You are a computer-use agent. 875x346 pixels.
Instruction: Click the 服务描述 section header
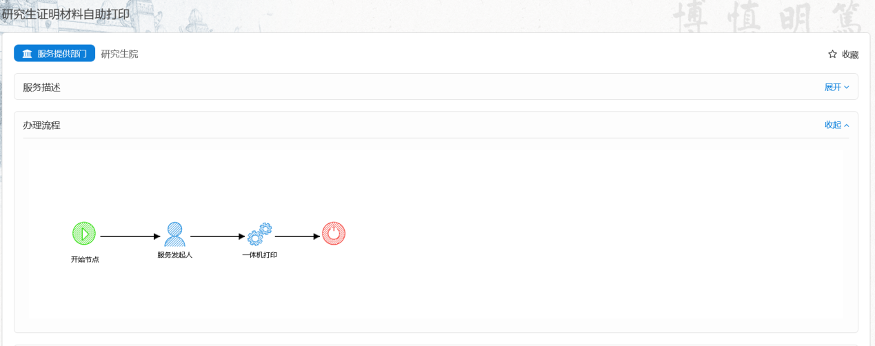[x=42, y=88]
